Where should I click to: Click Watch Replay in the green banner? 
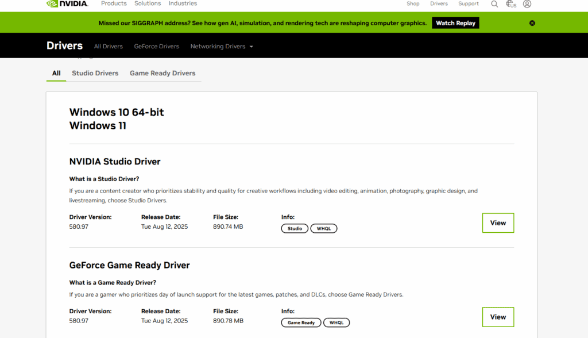(455, 23)
